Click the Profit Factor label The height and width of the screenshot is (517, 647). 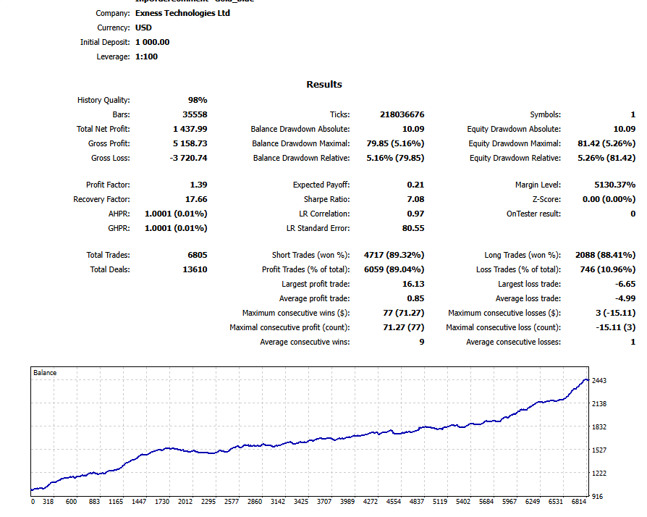[x=108, y=185]
